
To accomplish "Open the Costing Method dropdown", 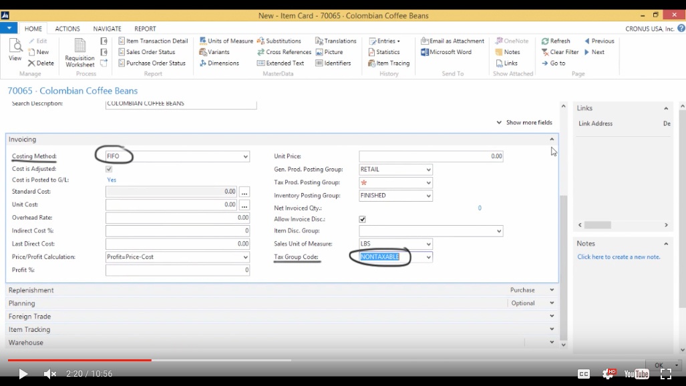I will 245,157.
